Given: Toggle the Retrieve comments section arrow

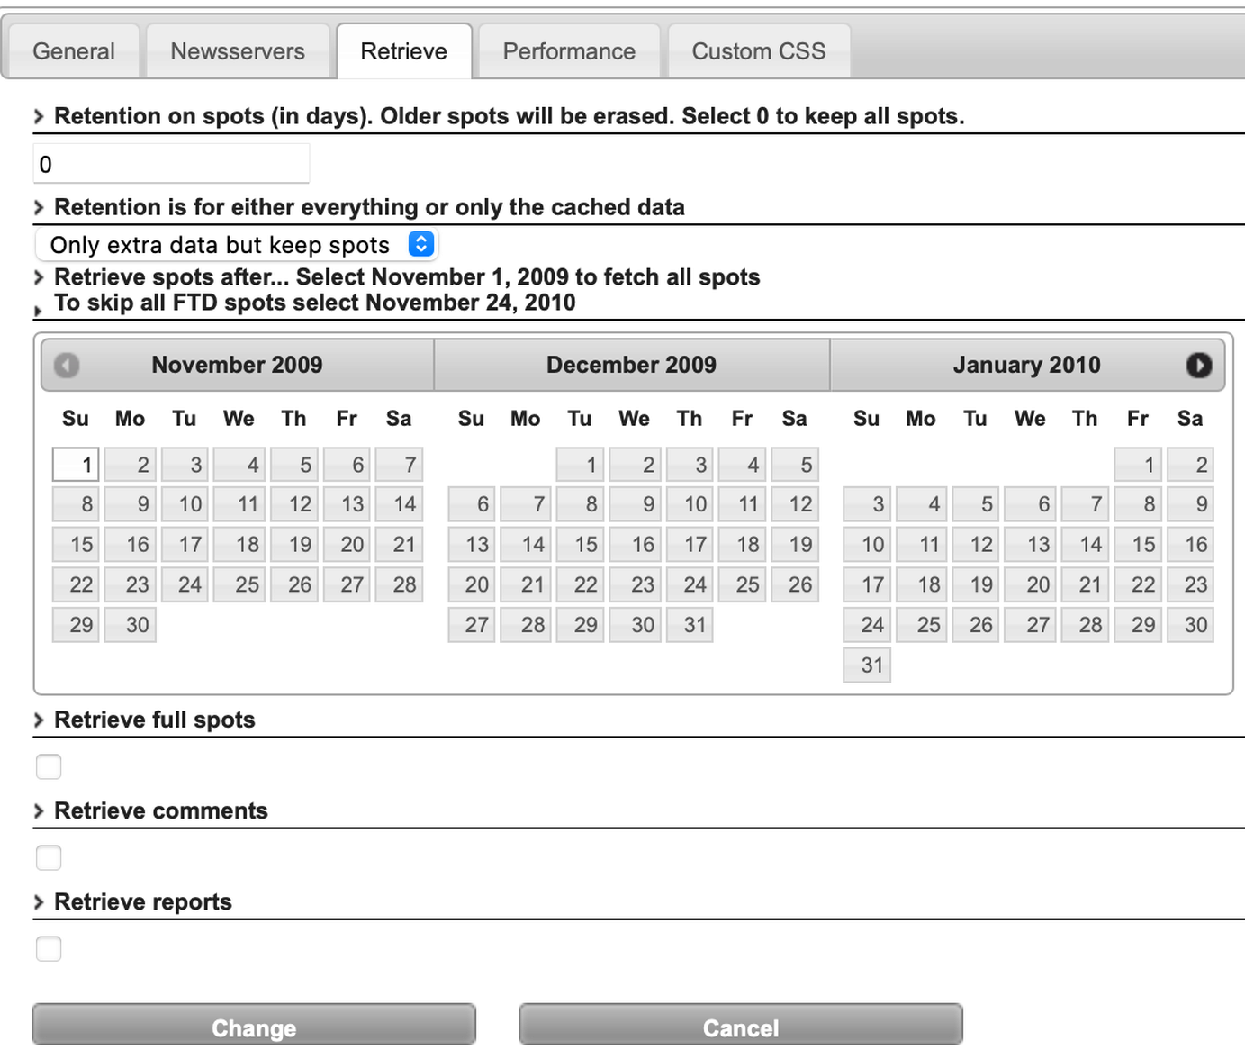Looking at the screenshot, I should [39, 810].
